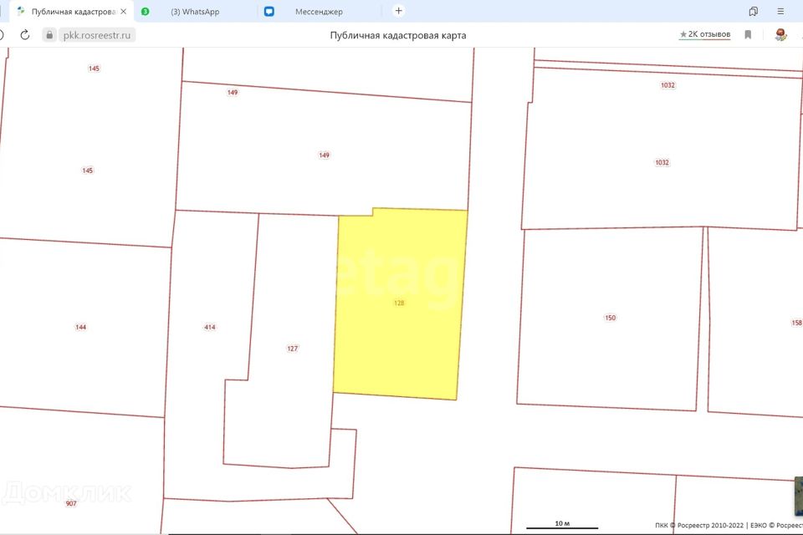The height and width of the screenshot is (535, 803).
Task: Click parcel label 127 on the map
Action: click(x=292, y=349)
